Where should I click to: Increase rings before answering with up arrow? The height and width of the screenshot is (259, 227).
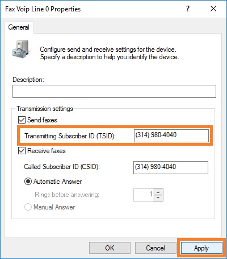click(x=158, y=192)
